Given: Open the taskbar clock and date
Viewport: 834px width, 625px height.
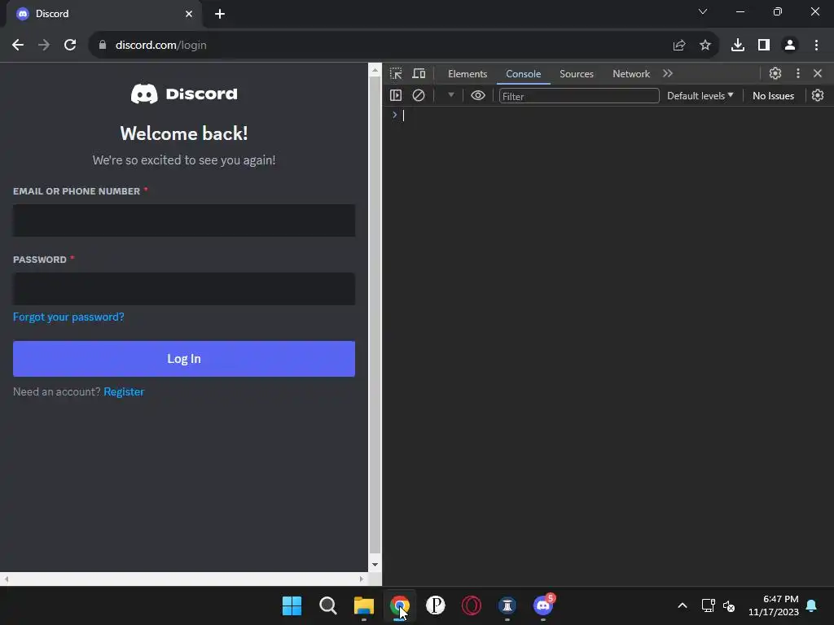Looking at the screenshot, I should (x=774, y=605).
